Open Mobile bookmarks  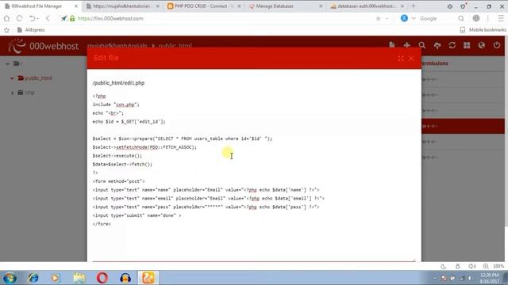point(483,30)
